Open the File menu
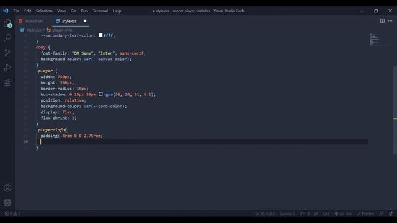This screenshot has height=223, width=397. point(16,11)
